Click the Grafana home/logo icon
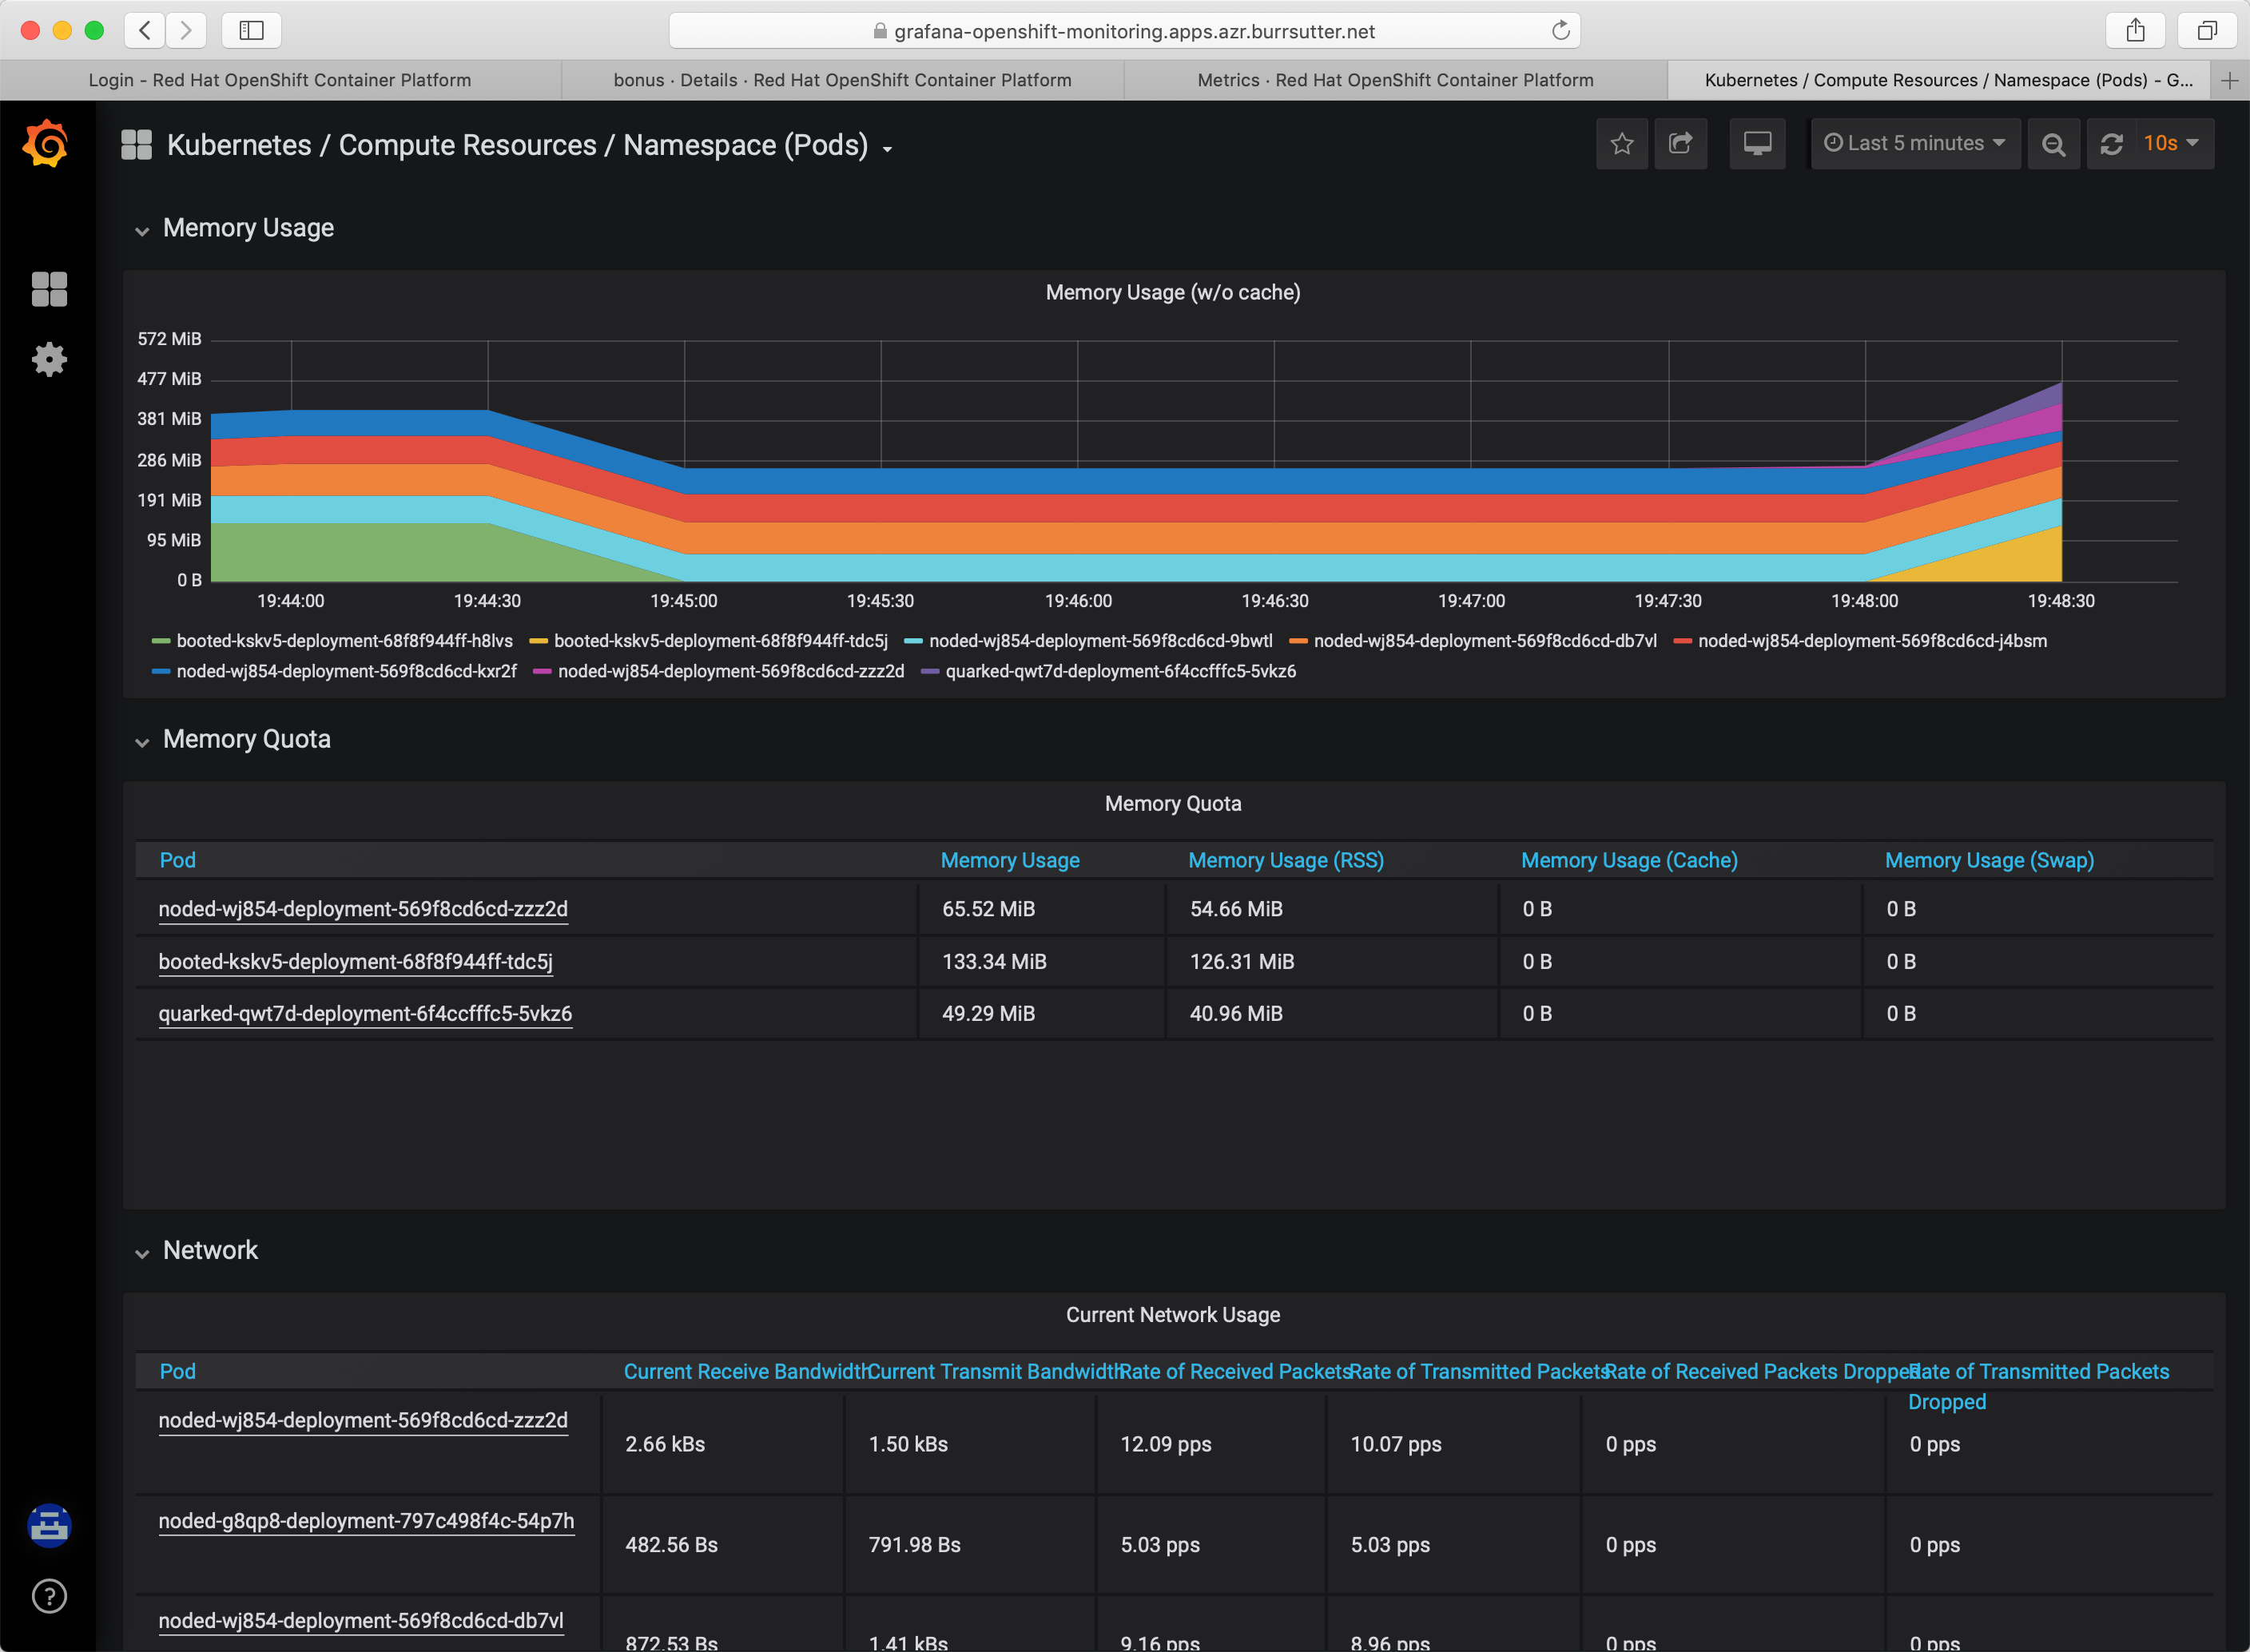The height and width of the screenshot is (1652, 2250). [x=47, y=145]
